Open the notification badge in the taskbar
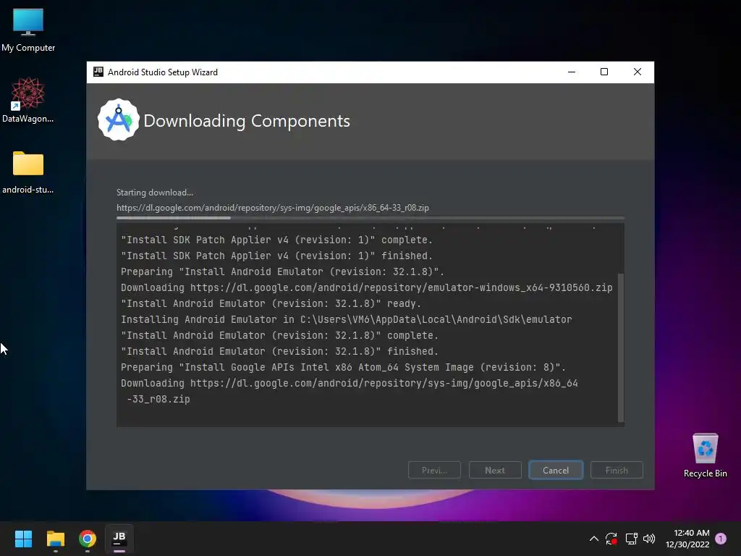The height and width of the screenshot is (556, 741). pos(721,539)
